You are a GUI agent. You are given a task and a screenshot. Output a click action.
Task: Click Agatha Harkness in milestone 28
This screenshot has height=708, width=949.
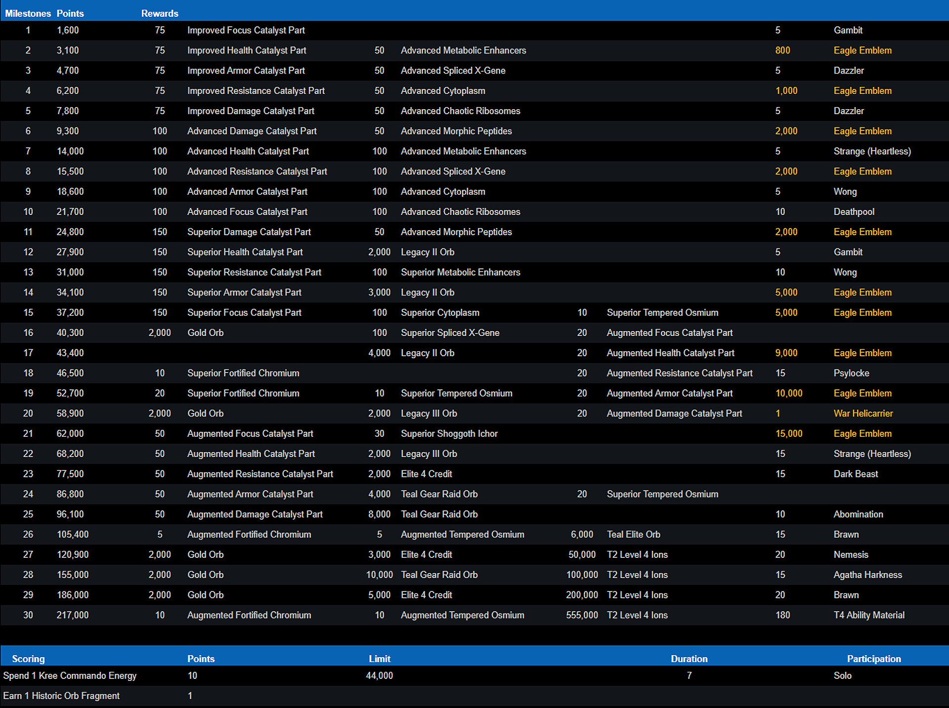pyautogui.click(x=867, y=575)
